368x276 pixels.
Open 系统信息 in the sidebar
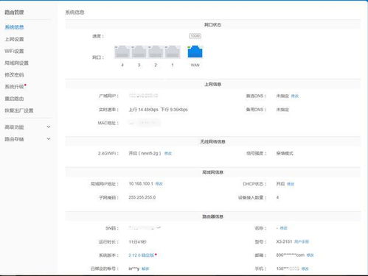[x=14, y=27]
